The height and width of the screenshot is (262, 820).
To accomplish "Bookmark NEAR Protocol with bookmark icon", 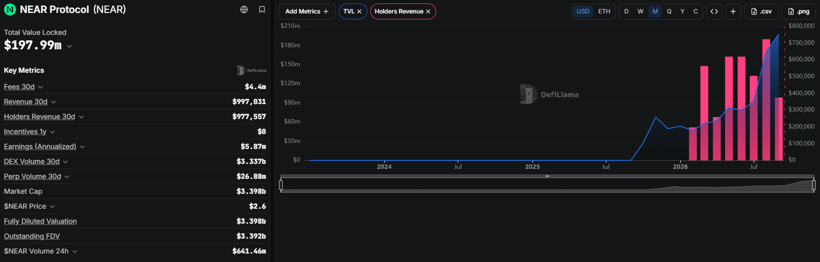I will click(262, 9).
